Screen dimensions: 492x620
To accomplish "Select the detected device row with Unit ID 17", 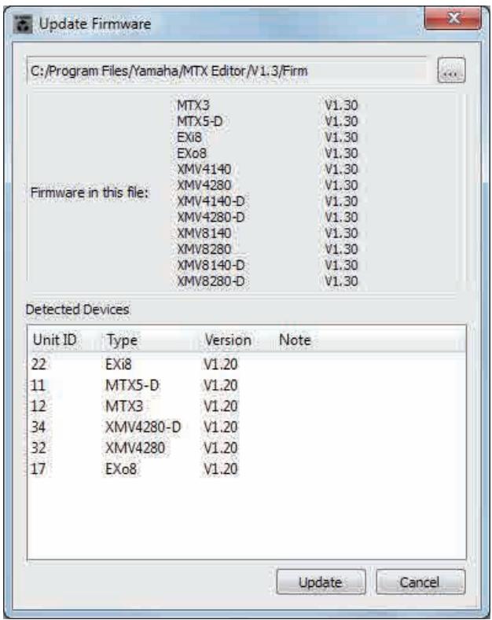I will tap(247, 469).
